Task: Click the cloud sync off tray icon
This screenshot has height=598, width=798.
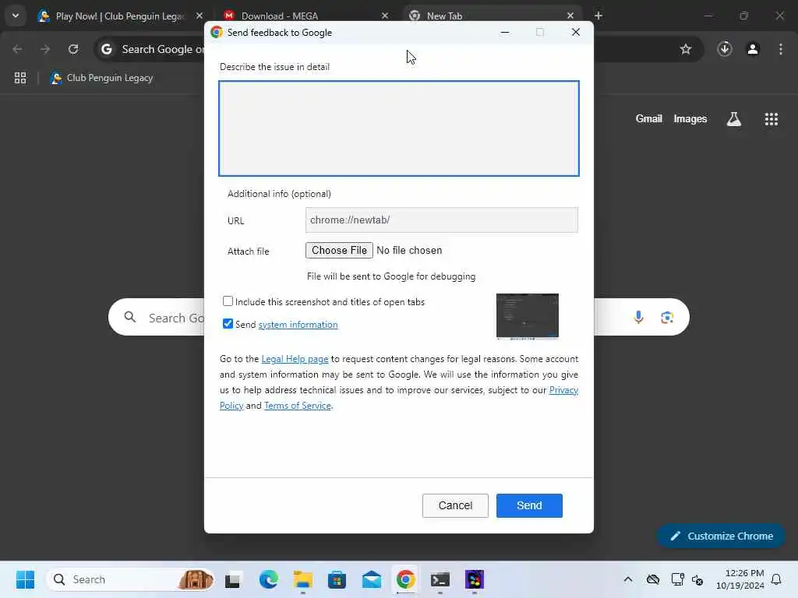Action: click(x=653, y=579)
